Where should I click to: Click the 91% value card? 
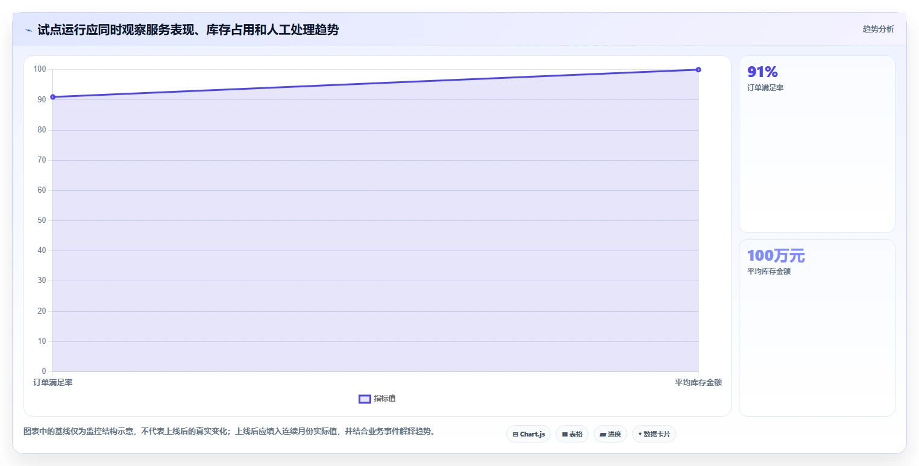817,144
